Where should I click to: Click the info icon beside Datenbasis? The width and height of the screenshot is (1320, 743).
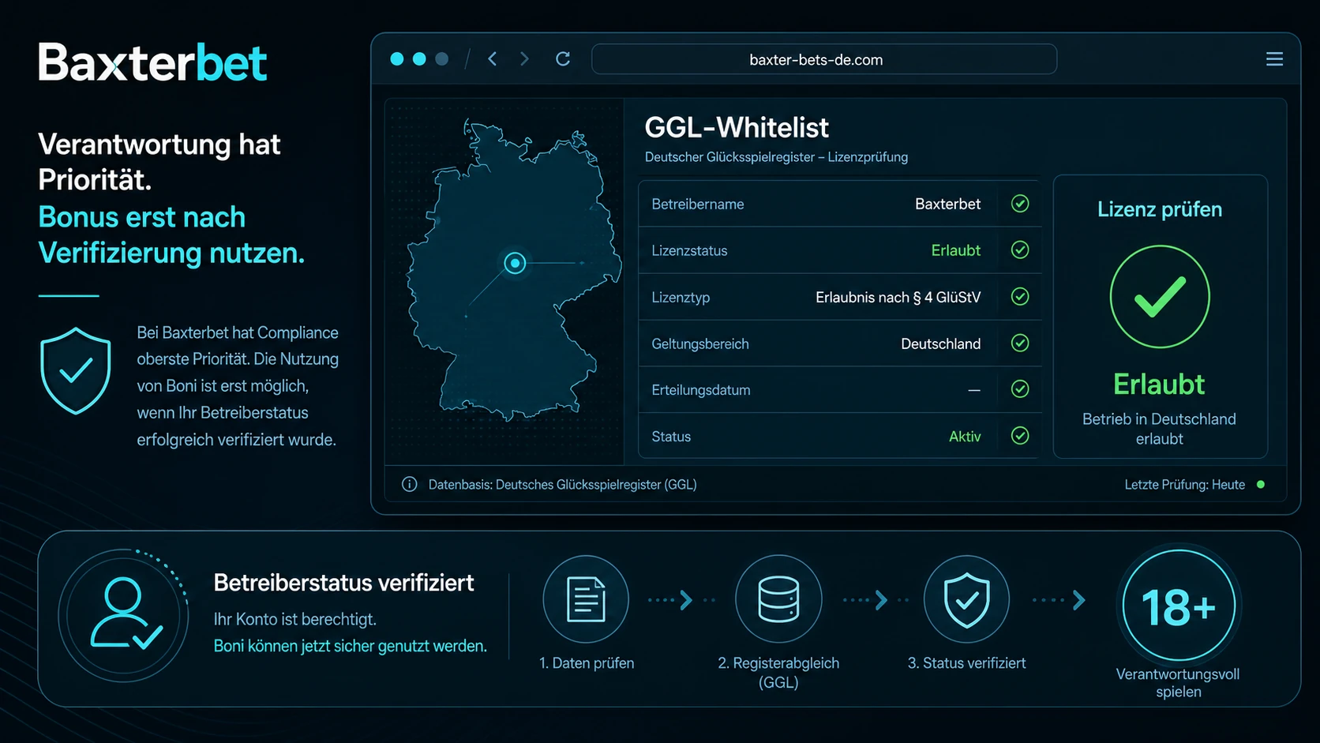point(409,485)
